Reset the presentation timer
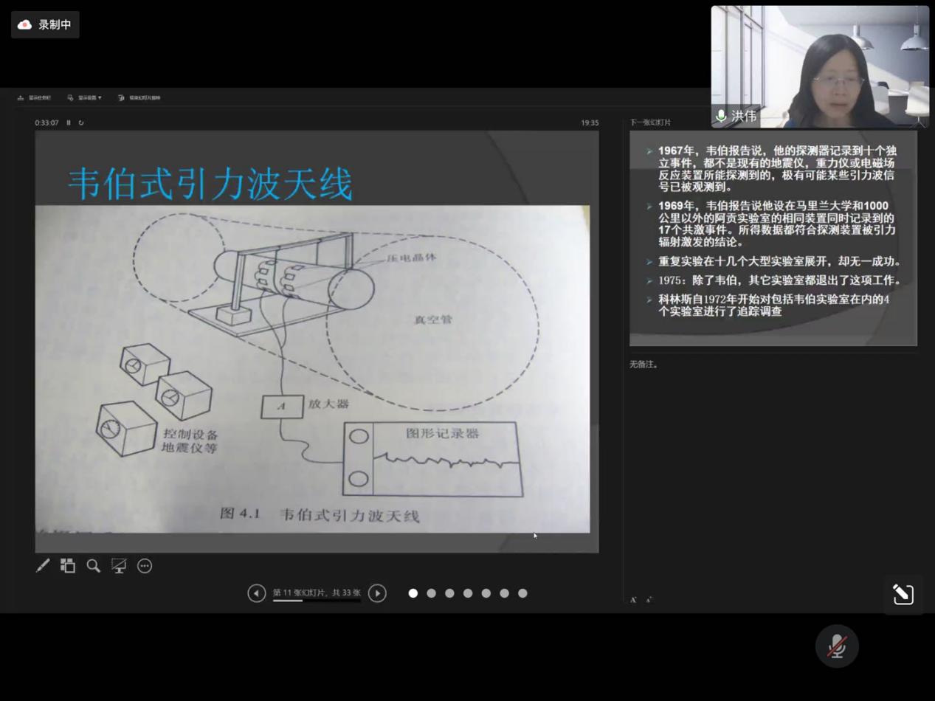Viewport: 935px width, 701px height. click(x=81, y=122)
